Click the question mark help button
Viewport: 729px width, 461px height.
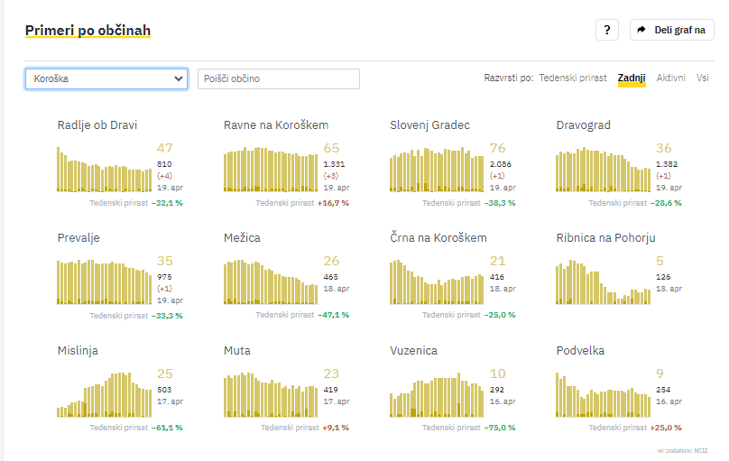(x=607, y=30)
